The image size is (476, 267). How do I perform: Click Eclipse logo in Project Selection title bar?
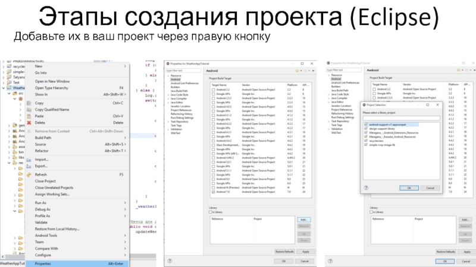364,105
